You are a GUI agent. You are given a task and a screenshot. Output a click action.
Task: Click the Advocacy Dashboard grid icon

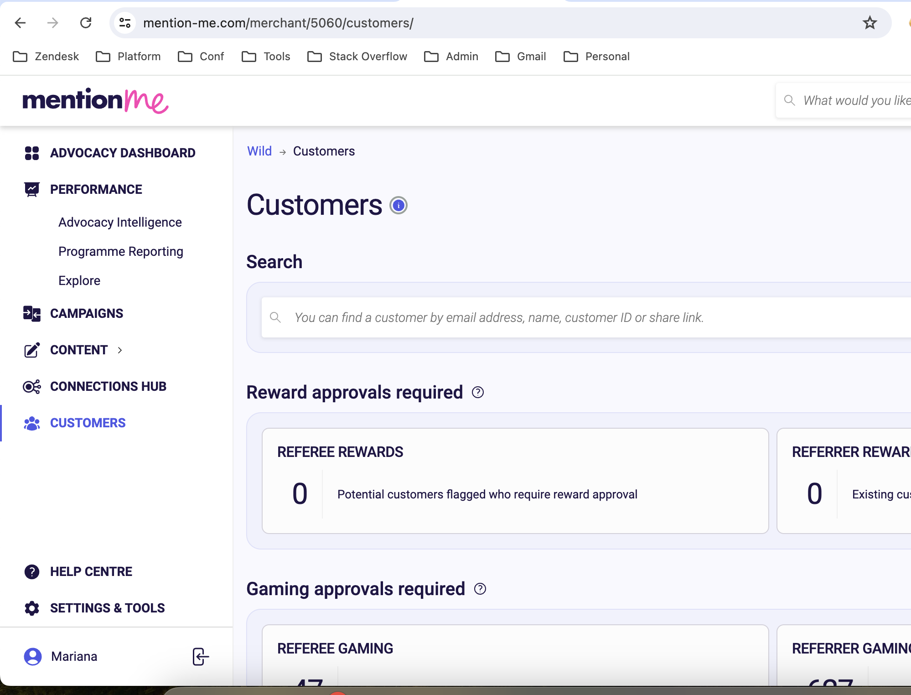pyautogui.click(x=32, y=153)
